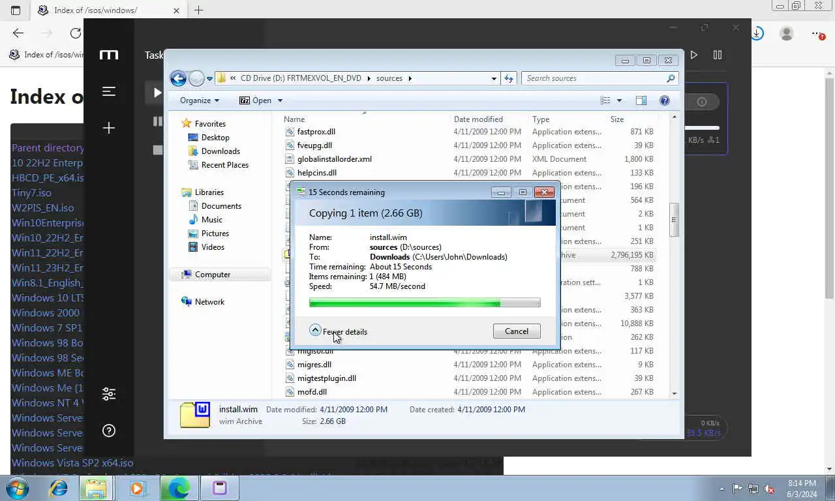Open Motrix preferences sliders icon
This screenshot has height=501, width=835.
[109, 394]
